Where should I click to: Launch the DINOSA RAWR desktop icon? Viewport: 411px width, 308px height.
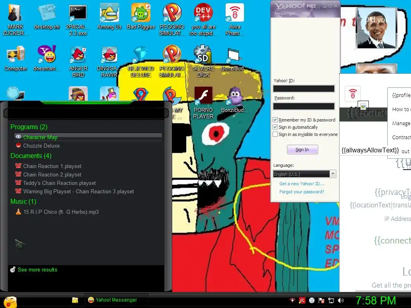pyautogui.click(x=109, y=61)
